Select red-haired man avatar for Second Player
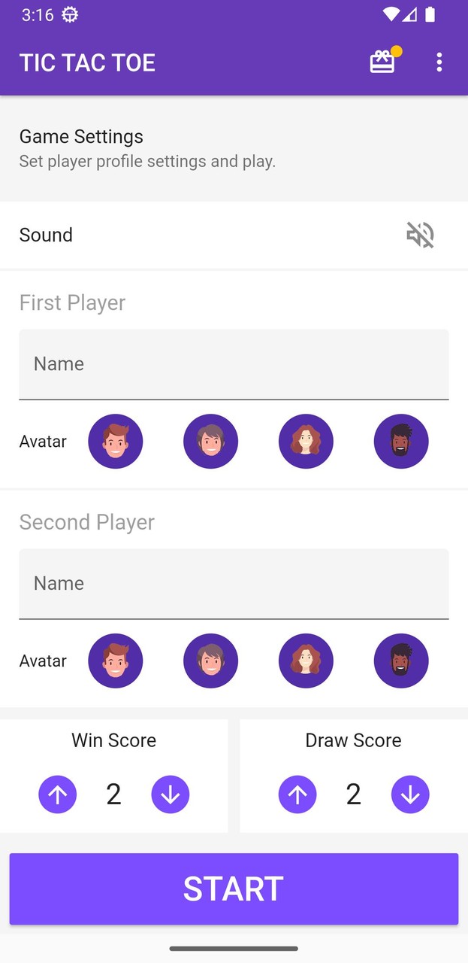This screenshot has height=963, width=468. pos(115,661)
